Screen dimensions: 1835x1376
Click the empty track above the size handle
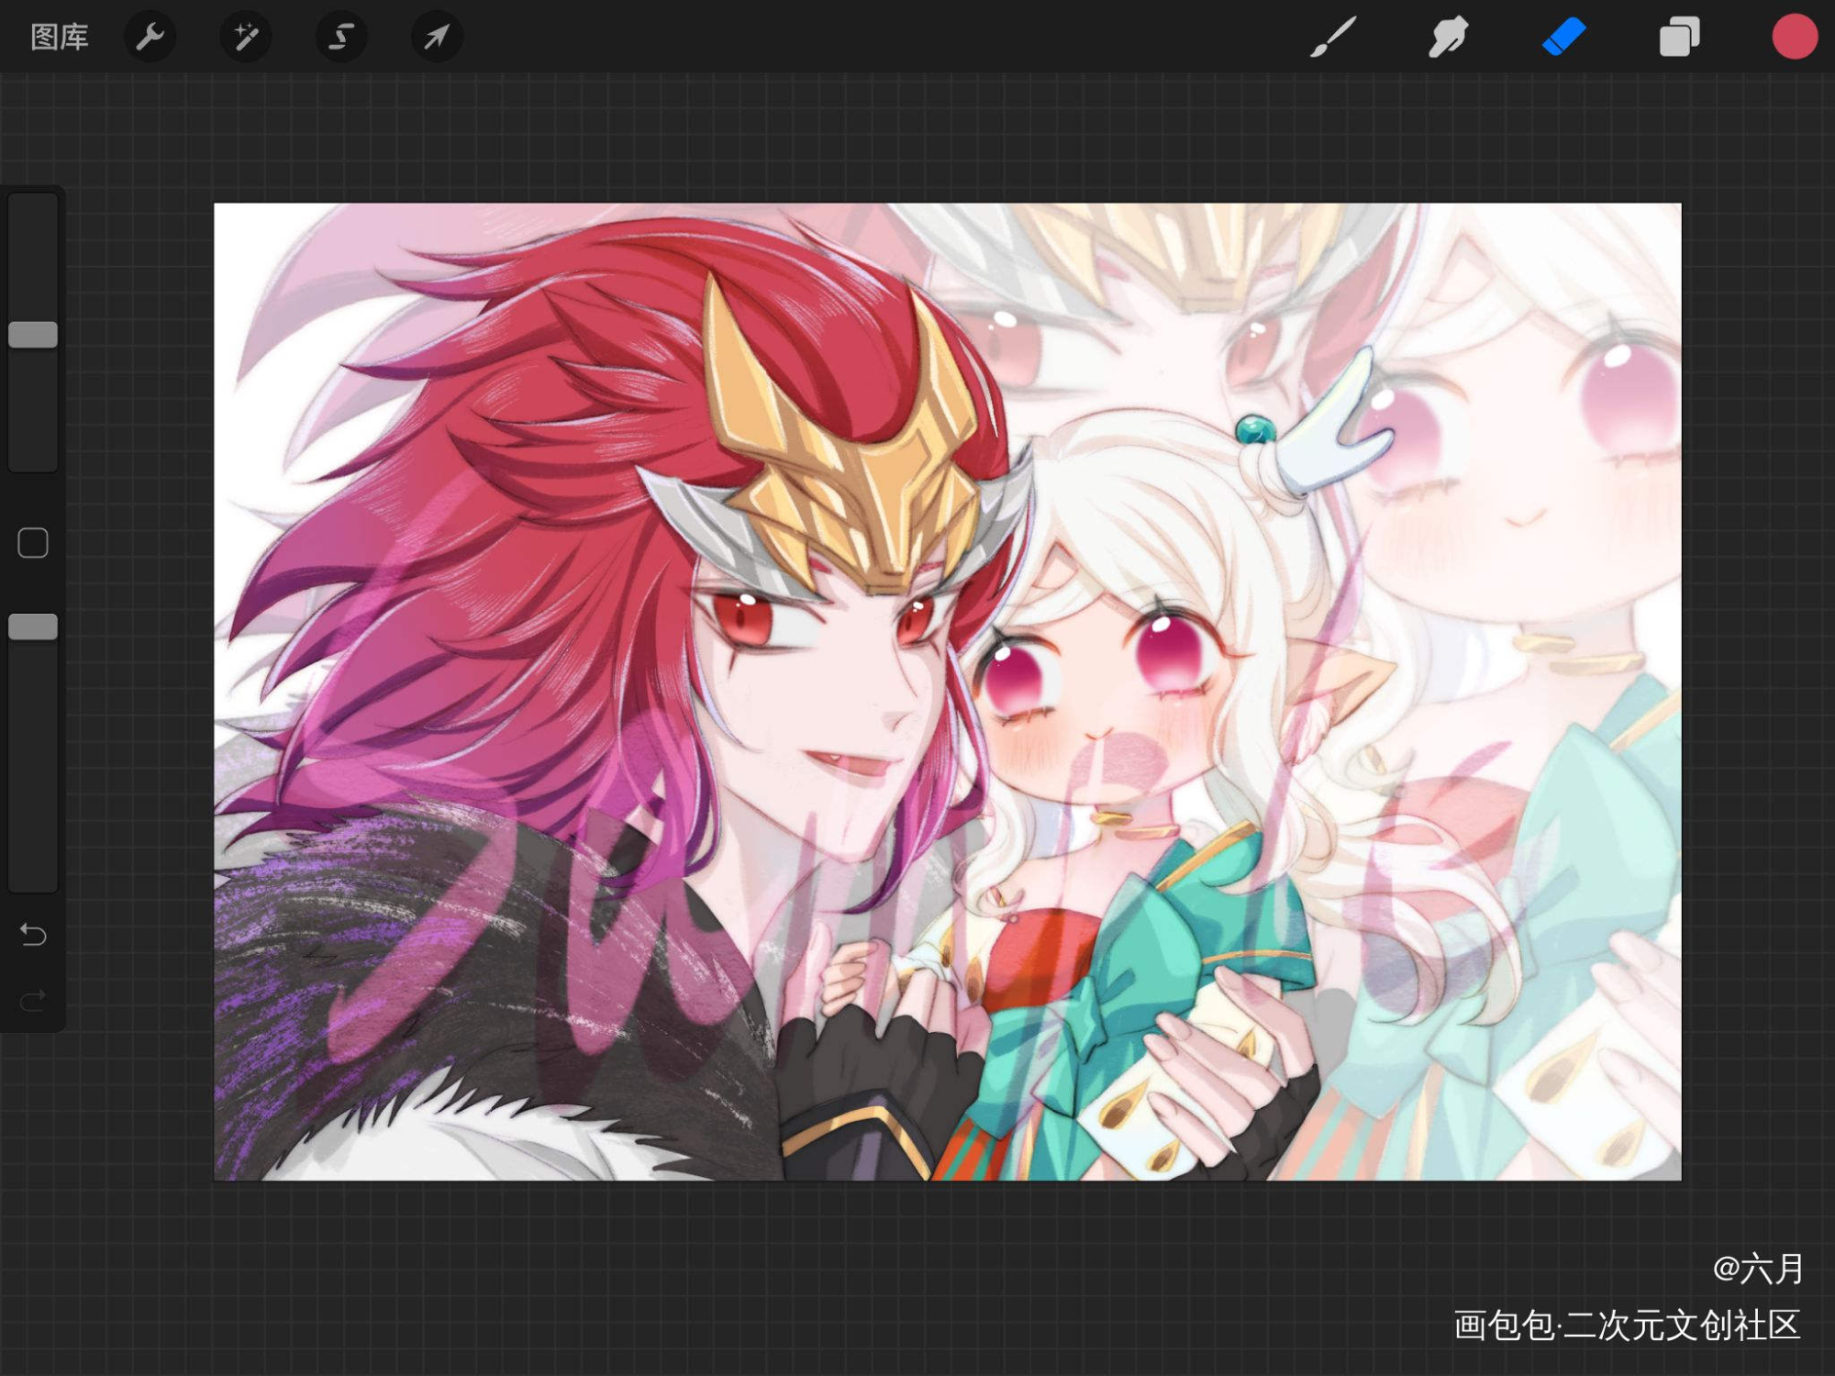click(x=33, y=257)
